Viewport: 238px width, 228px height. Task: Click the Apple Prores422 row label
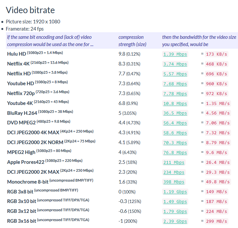26,163
